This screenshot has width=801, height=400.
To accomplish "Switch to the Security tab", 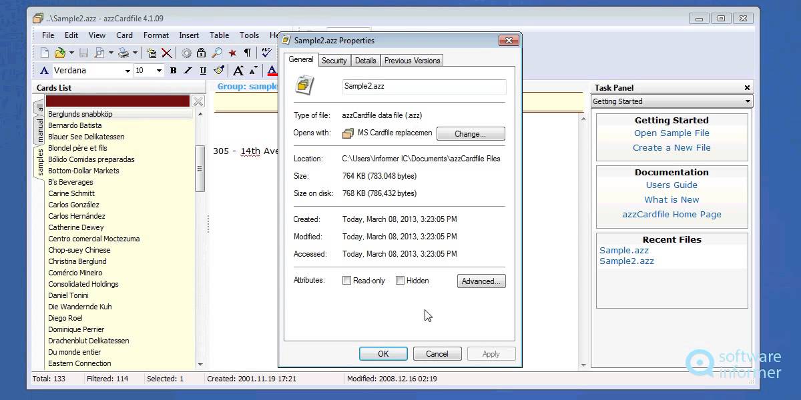I will [334, 61].
